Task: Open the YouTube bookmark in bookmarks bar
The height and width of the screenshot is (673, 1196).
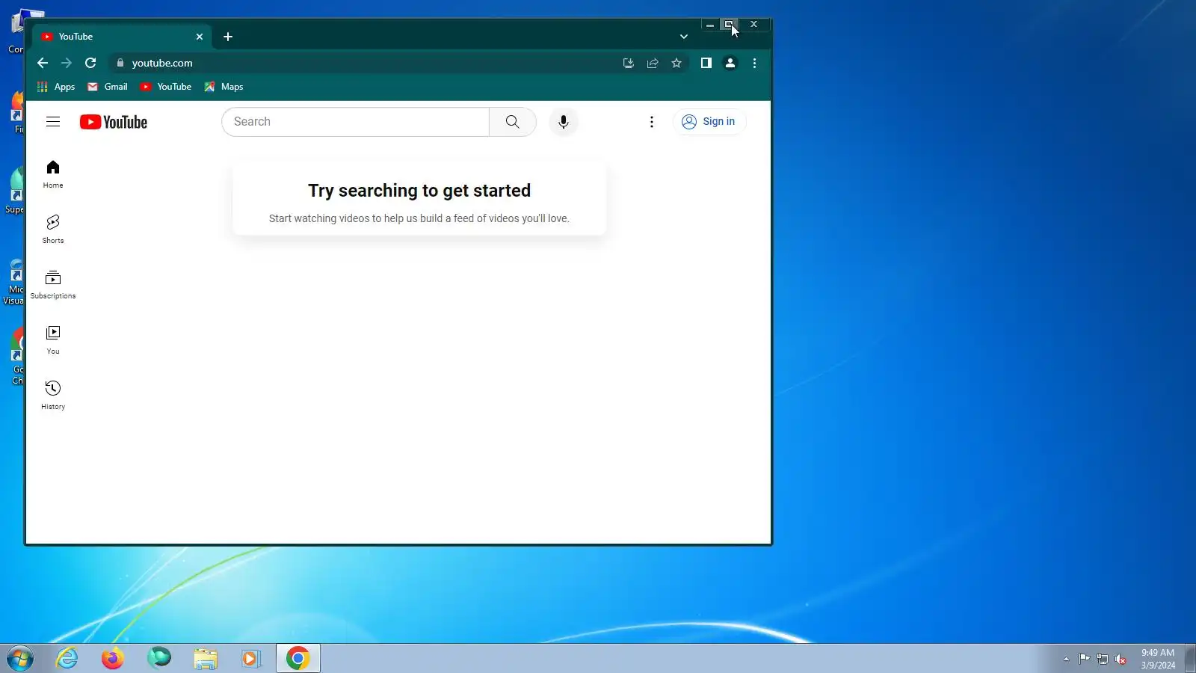Action: [166, 87]
